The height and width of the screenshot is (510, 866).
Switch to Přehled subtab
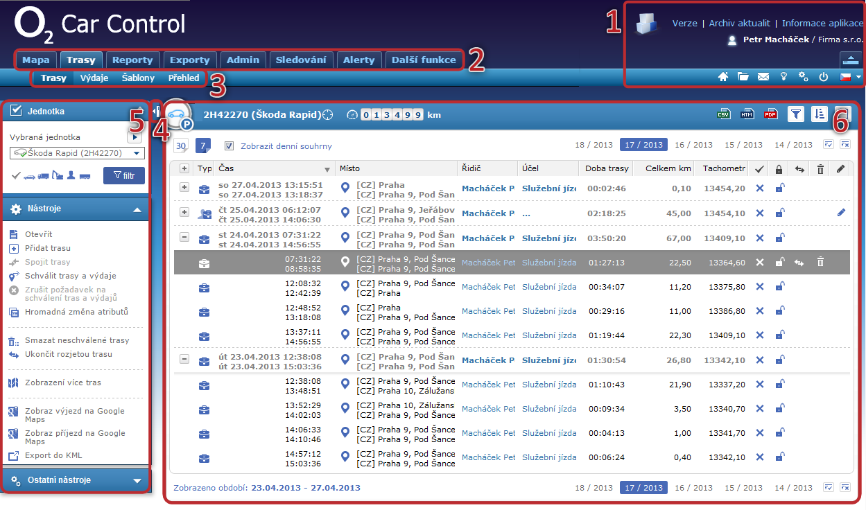point(184,78)
